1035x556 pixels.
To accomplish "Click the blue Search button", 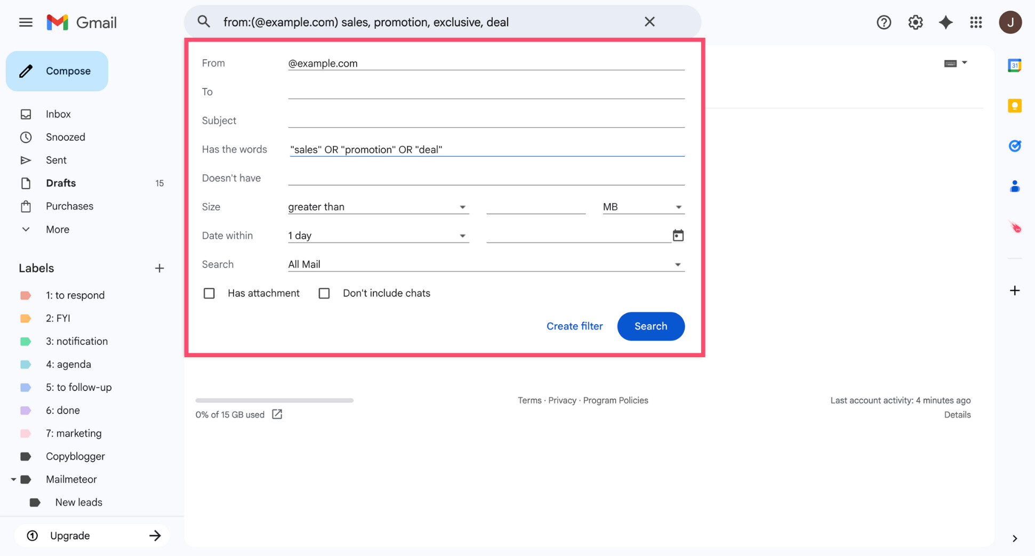I will [651, 326].
